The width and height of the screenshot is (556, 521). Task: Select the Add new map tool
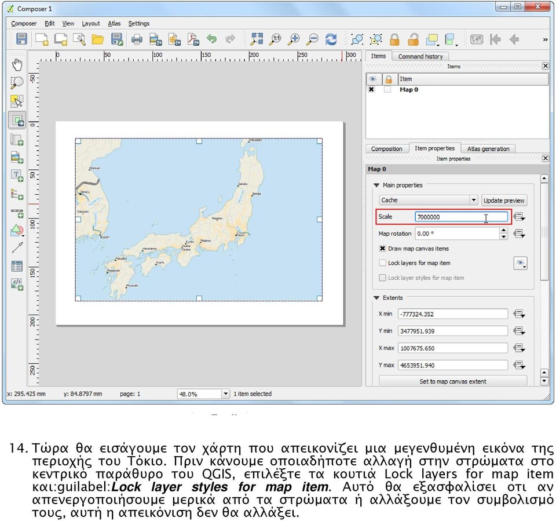17,140
